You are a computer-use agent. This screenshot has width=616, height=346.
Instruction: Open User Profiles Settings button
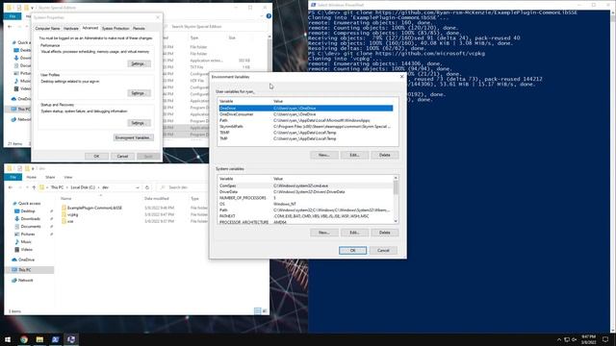click(x=139, y=93)
